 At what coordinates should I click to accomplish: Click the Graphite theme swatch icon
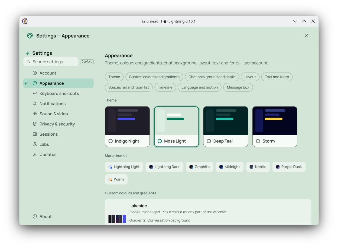[191, 167]
